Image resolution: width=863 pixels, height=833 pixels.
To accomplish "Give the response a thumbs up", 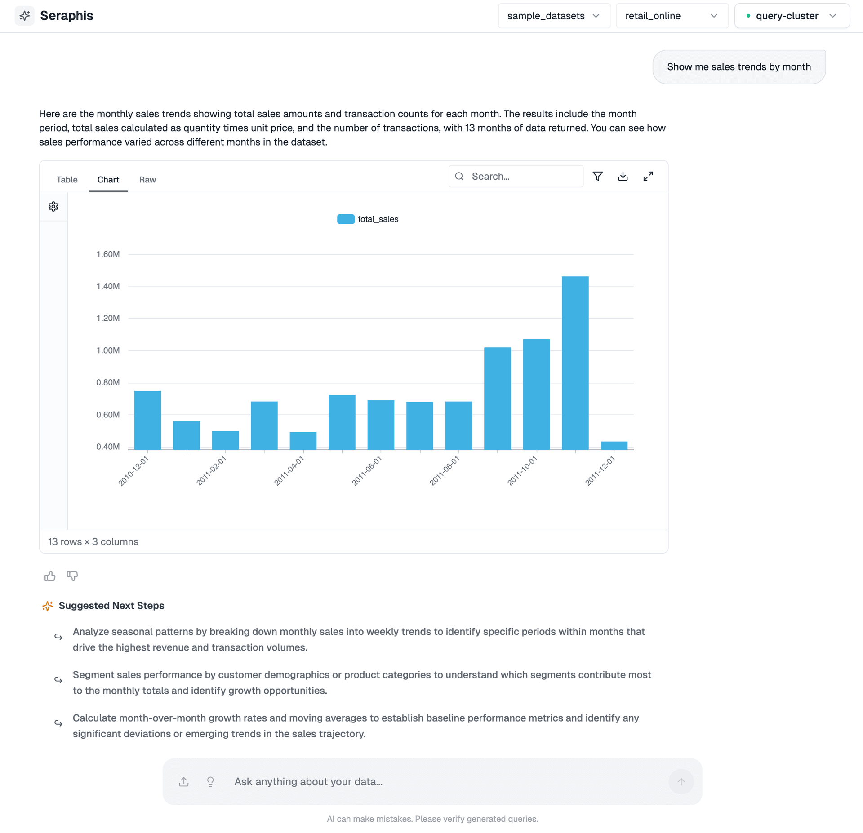I will click(x=49, y=576).
